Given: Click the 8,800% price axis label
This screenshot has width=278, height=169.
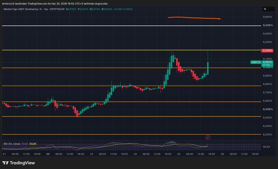Looking at the screenshot, I should tap(267, 84).
